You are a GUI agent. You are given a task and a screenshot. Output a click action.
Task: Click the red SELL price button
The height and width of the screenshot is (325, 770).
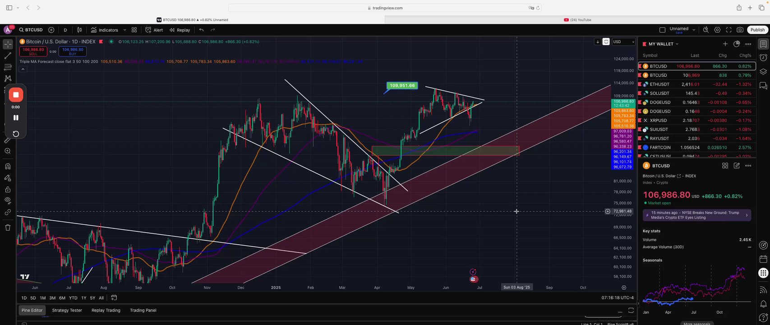click(x=33, y=51)
